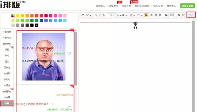197x112 pixels.
Task: Select left text alignment icon
Action: pyautogui.click(x=146, y=15)
